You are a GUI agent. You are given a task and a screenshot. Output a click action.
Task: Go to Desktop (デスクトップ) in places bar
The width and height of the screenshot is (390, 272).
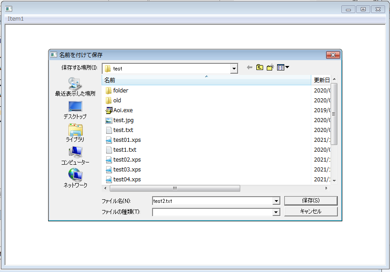tap(75, 110)
